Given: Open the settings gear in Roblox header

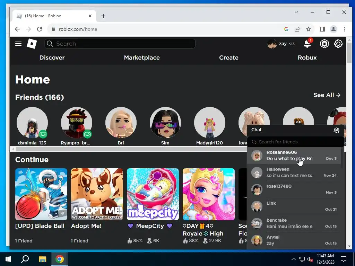Looking at the screenshot, I should pyautogui.click(x=338, y=44).
